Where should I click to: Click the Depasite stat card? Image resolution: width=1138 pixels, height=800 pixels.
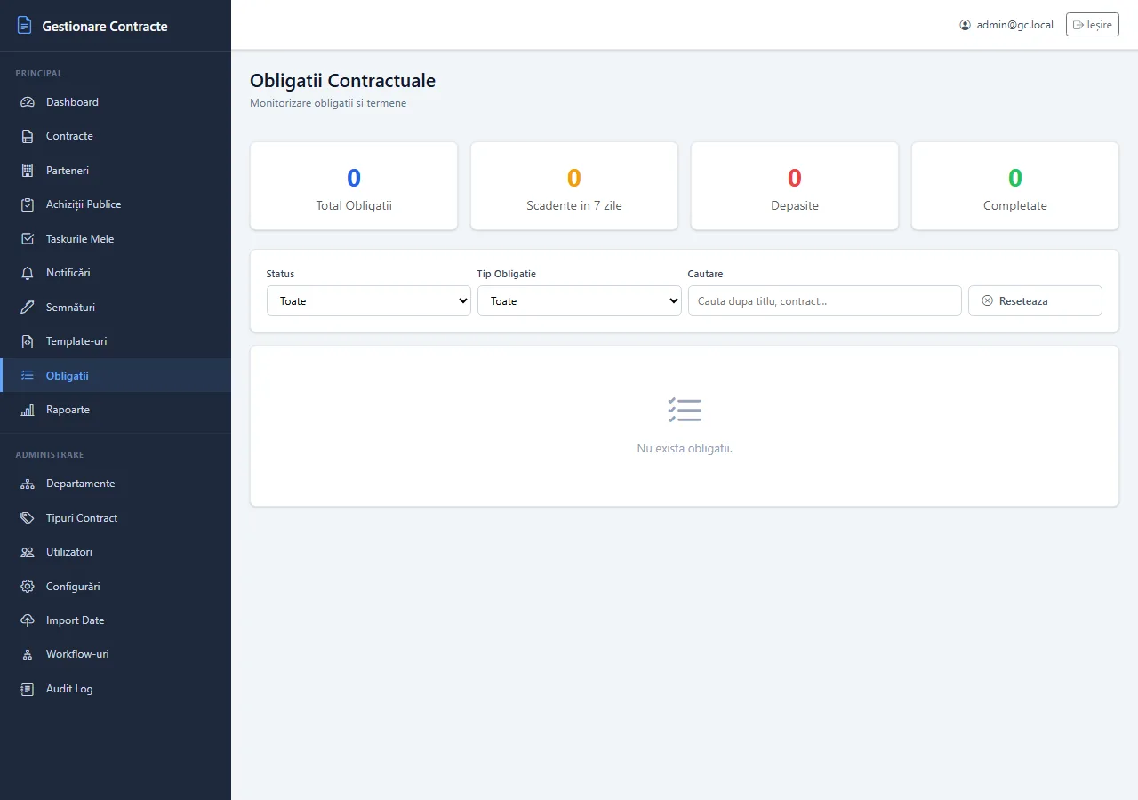pyautogui.click(x=795, y=186)
